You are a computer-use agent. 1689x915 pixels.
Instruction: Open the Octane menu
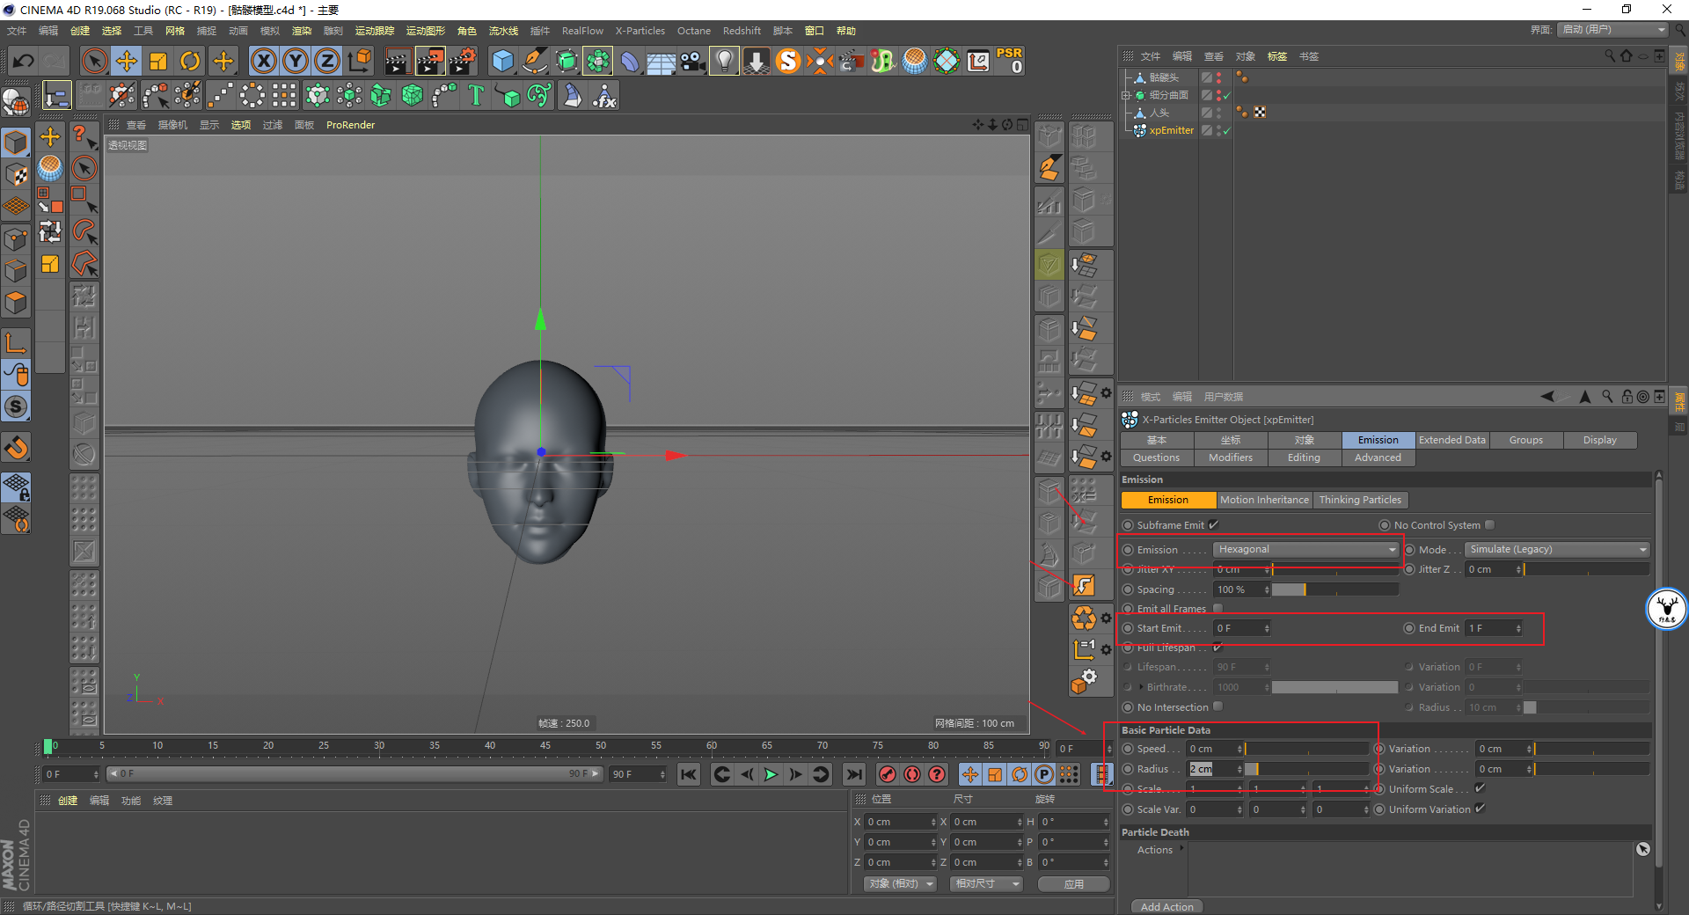[693, 31]
